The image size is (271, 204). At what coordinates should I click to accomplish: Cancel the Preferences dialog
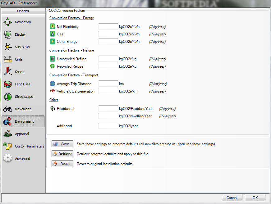232,198
